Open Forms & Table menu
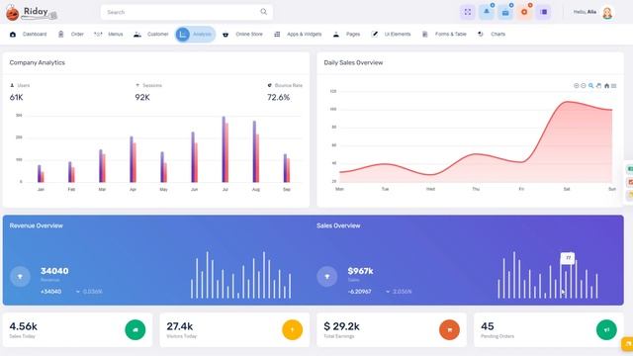633x356 pixels. (x=444, y=35)
